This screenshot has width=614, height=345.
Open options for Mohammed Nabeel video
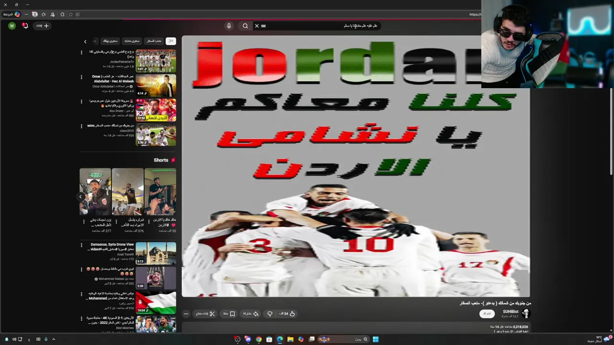tap(82, 269)
